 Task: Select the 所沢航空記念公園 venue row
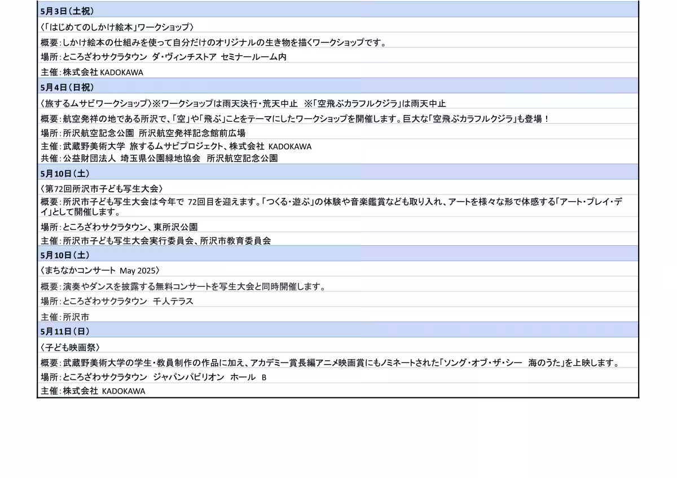143,133
